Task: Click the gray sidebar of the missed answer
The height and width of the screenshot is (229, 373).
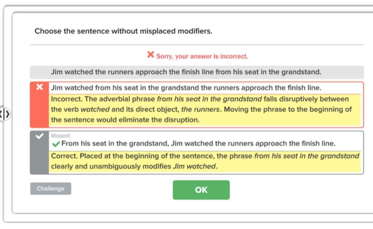Action: [x=40, y=153]
